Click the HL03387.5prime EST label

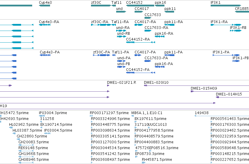click(x=27, y=131)
